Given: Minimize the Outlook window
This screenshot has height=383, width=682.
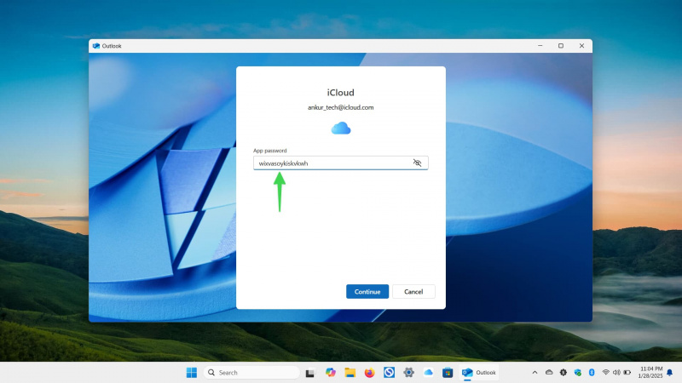Looking at the screenshot, I should 540,46.
